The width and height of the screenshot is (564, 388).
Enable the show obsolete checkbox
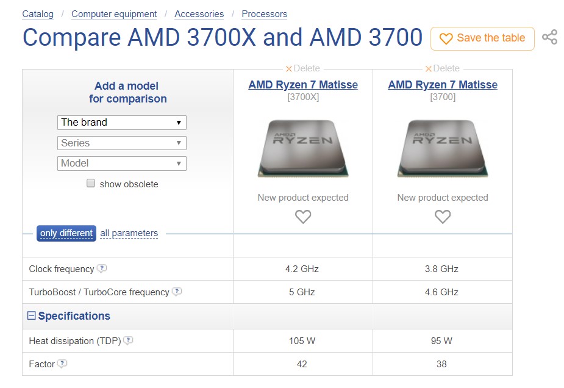pyautogui.click(x=91, y=183)
